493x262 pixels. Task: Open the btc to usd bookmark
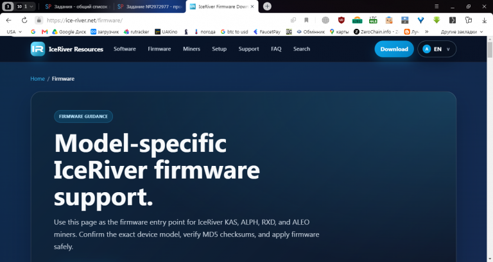234,31
